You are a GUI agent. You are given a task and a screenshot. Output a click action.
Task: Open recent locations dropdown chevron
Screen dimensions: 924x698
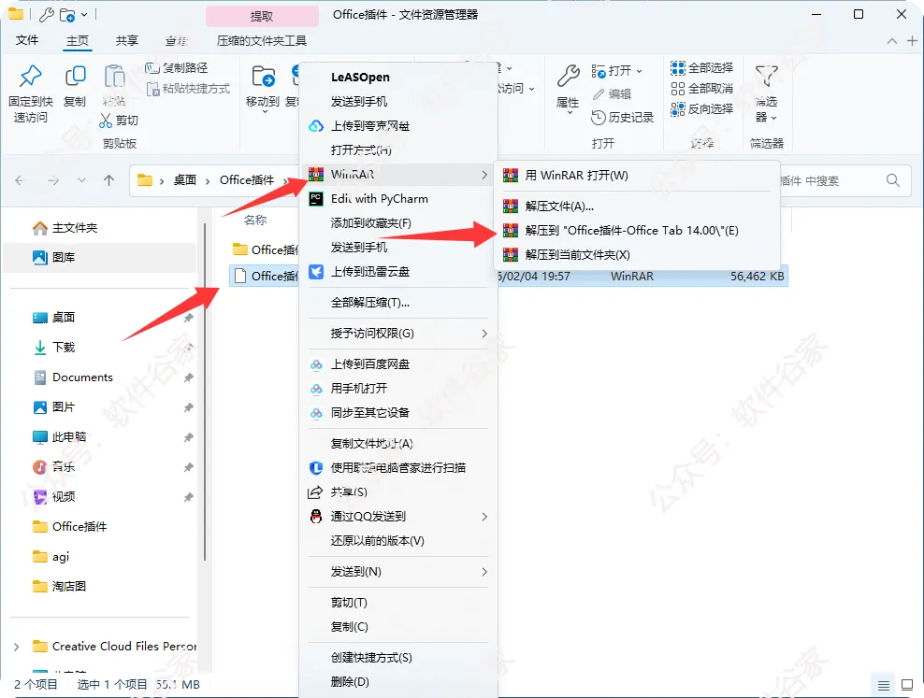tap(82, 180)
